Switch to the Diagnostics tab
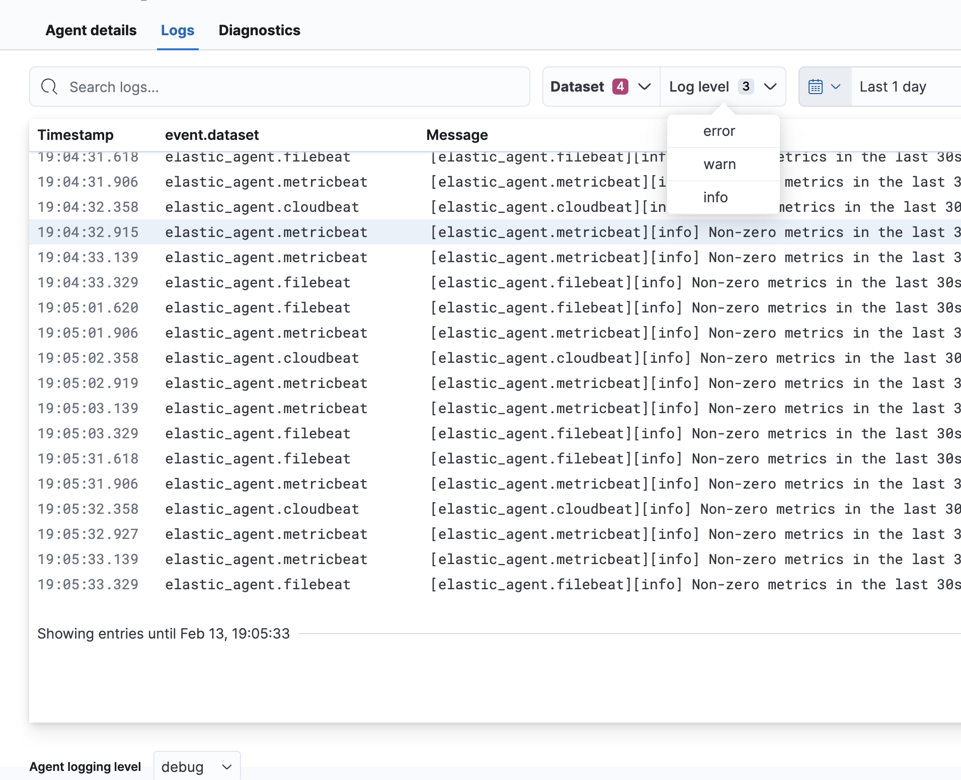 click(x=260, y=30)
